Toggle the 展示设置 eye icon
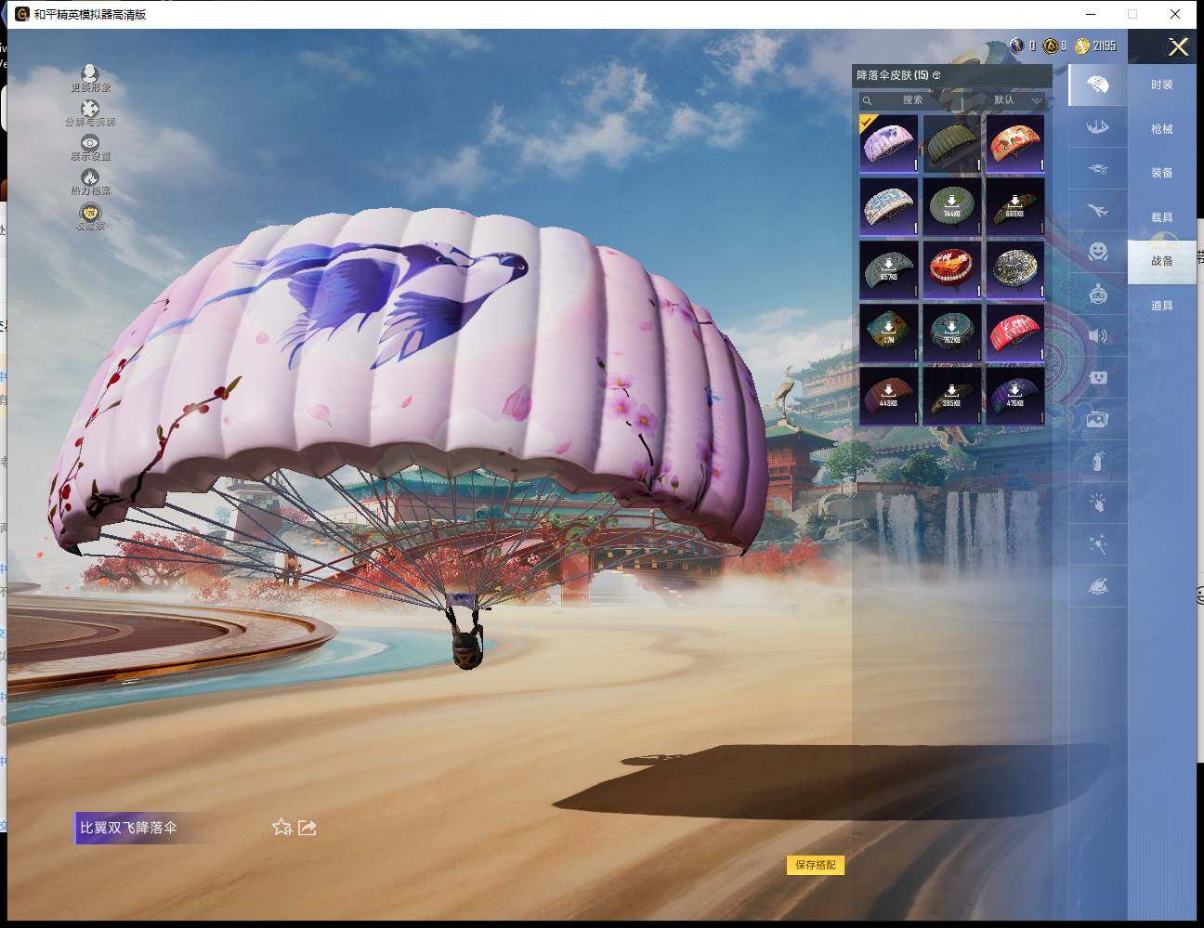 click(90, 142)
